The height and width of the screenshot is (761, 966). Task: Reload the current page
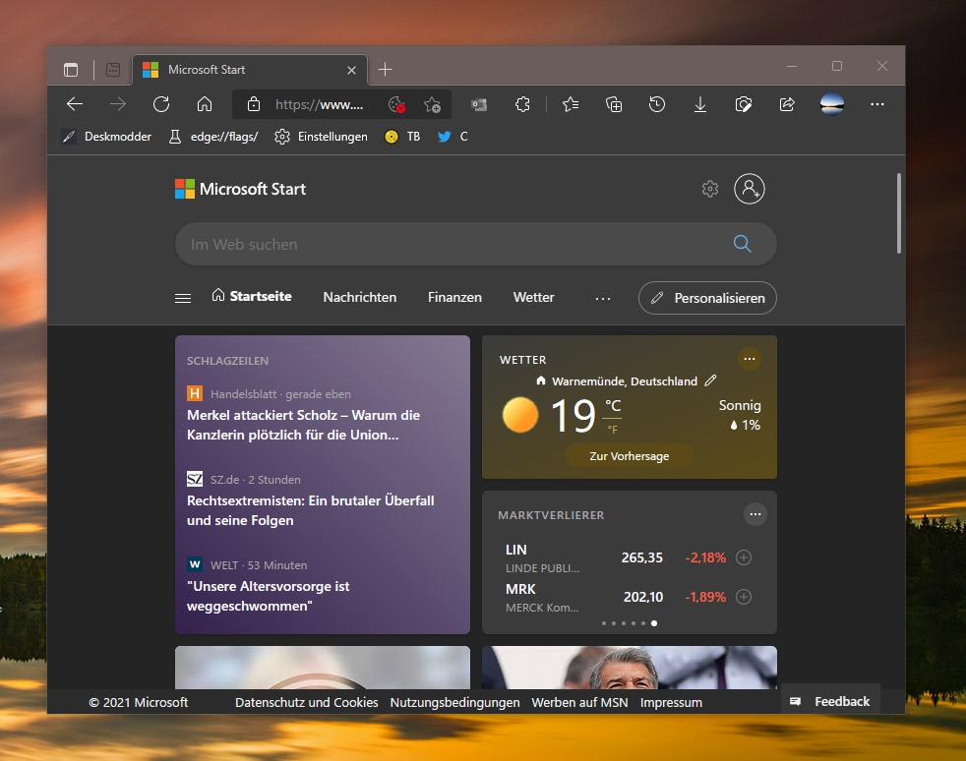coord(161,104)
